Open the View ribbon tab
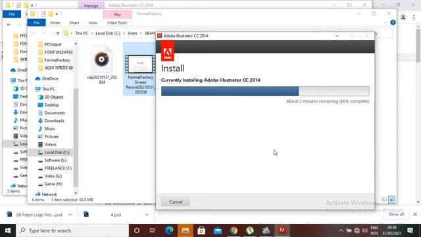 point(93,23)
